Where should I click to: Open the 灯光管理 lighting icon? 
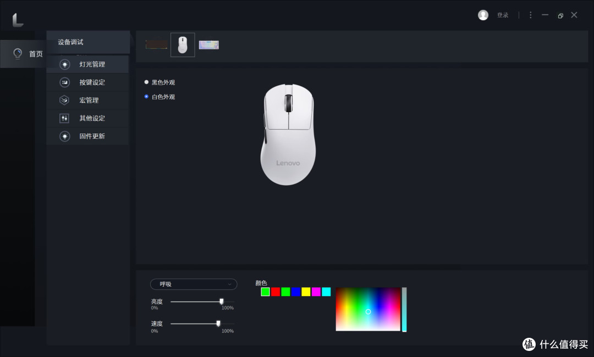65,64
